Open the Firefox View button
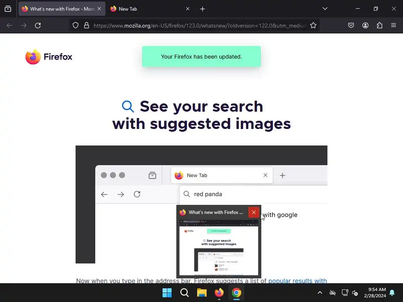The height and width of the screenshot is (302, 403). (8, 9)
